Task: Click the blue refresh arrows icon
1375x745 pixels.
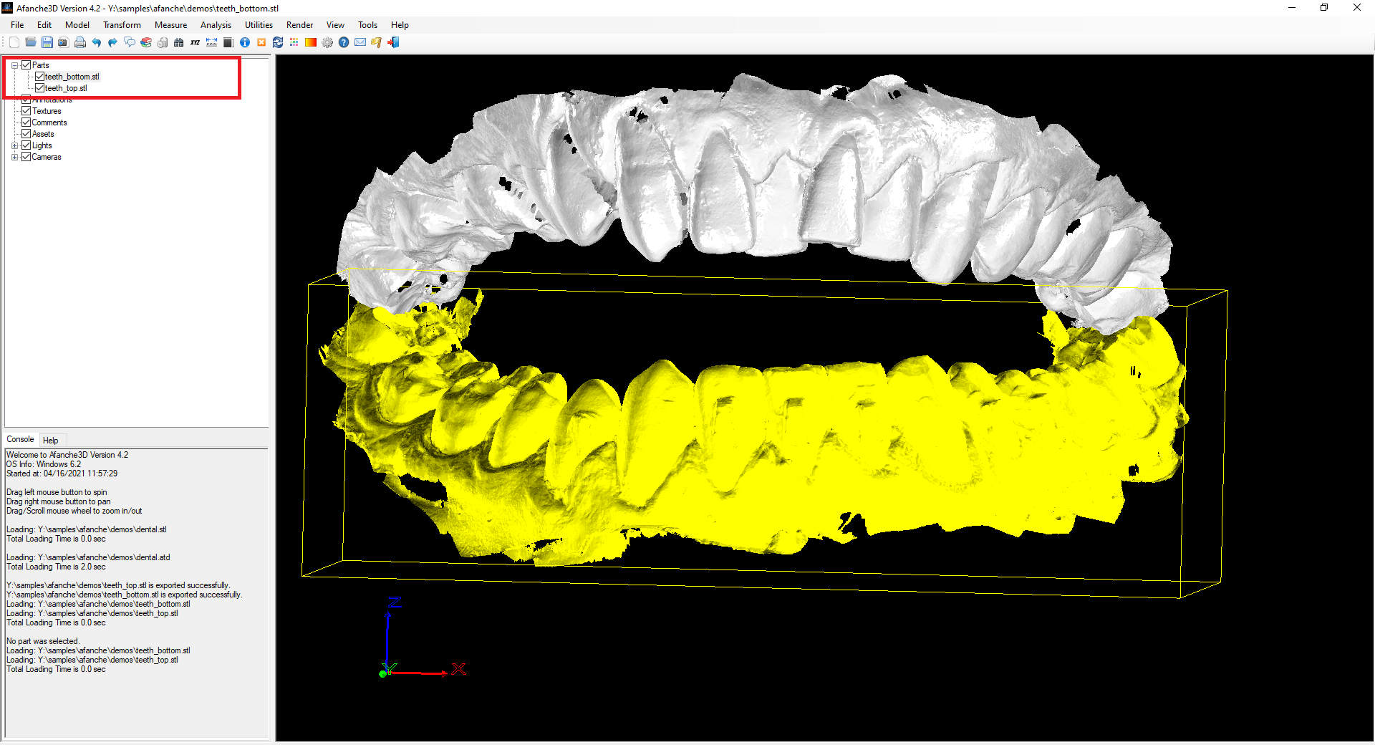Action: [278, 42]
